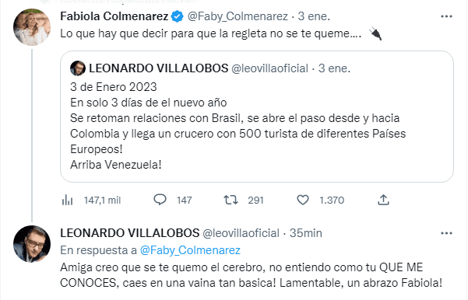
Task: Click Fabiola's blue verified badge
Action: click(x=178, y=16)
